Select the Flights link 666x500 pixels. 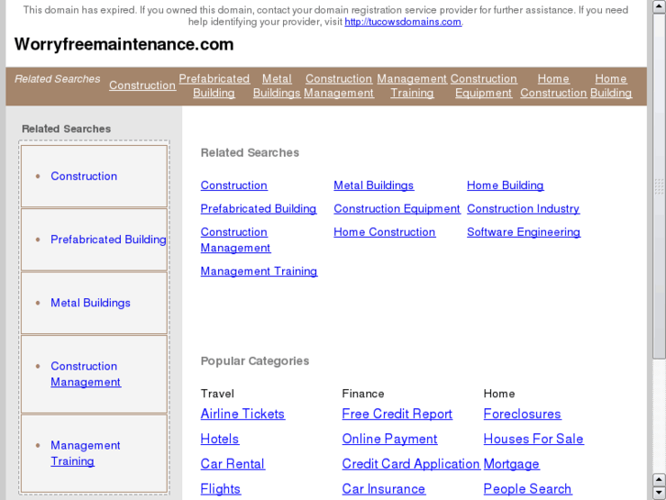coord(221,489)
